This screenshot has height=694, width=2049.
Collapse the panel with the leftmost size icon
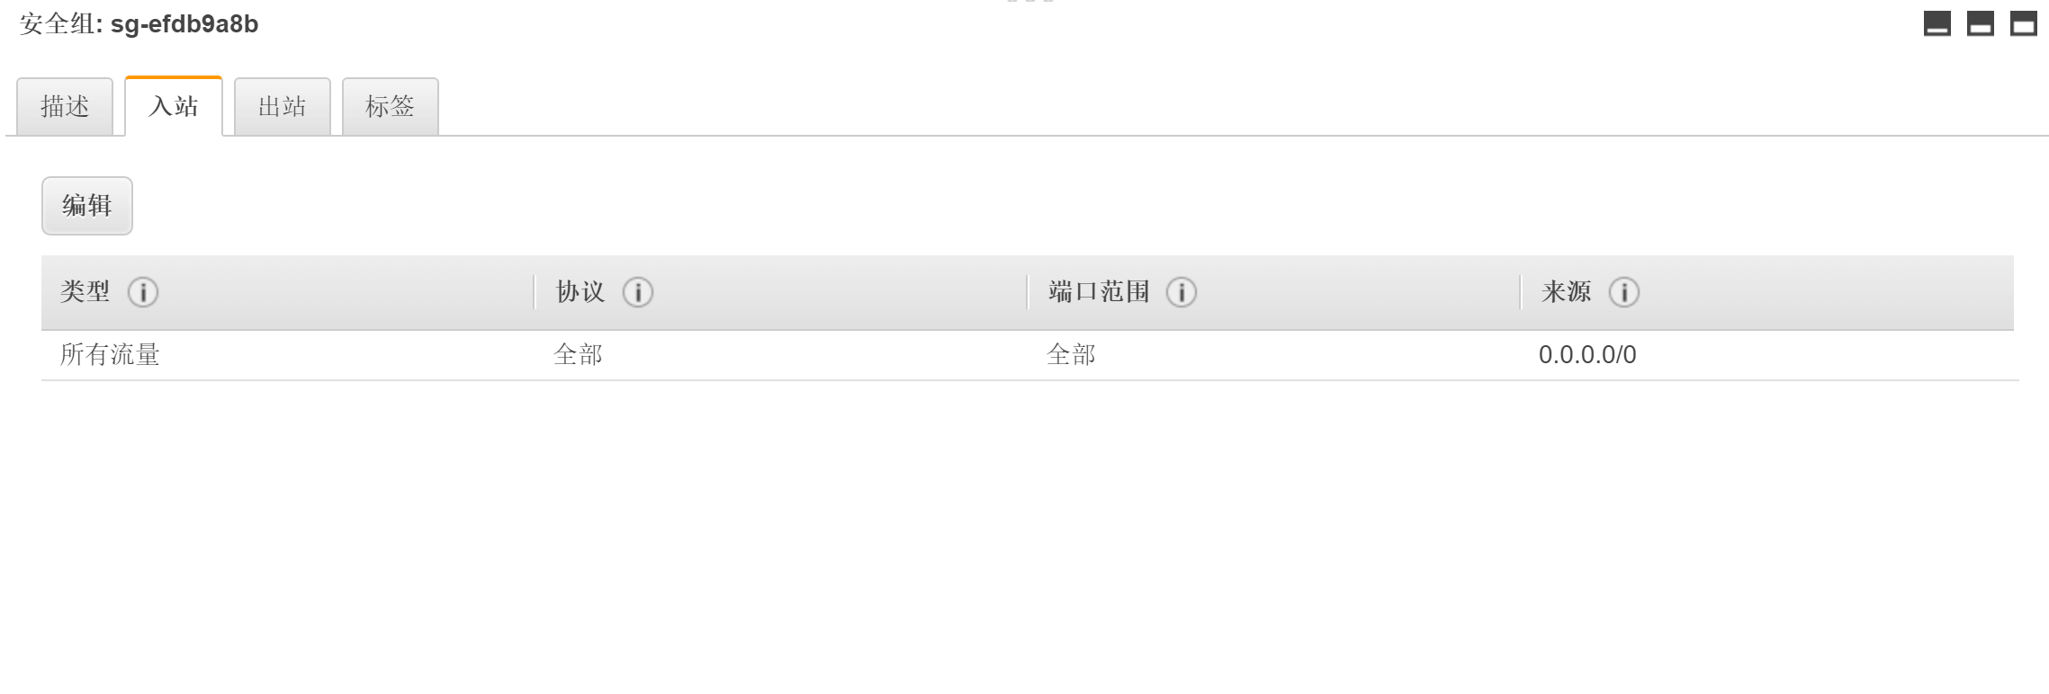(1937, 23)
